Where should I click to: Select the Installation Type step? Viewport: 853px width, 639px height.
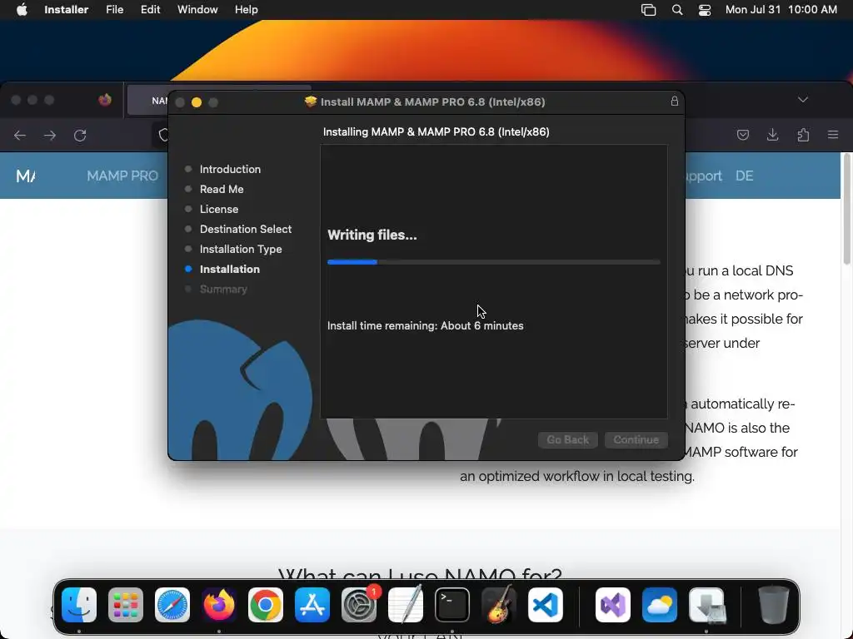tap(241, 250)
